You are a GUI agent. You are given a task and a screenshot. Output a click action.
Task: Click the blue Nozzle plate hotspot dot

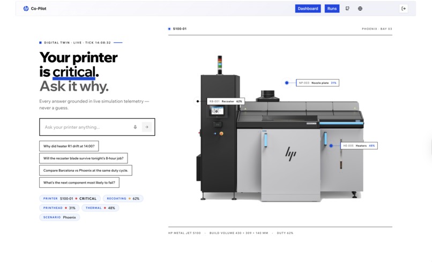pyautogui.click(x=287, y=83)
